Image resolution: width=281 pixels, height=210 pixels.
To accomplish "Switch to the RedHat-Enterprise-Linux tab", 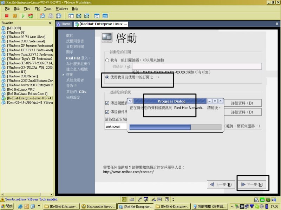I will pos(101,24).
